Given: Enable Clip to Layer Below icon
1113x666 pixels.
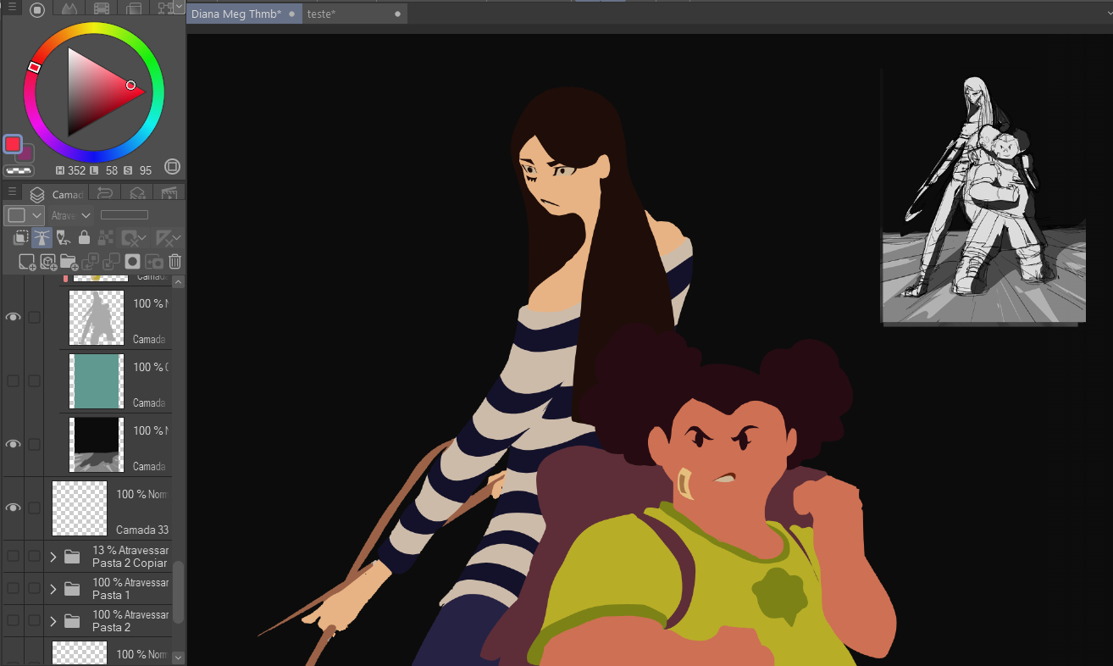Looking at the screenshot, I should pos(20,238).
